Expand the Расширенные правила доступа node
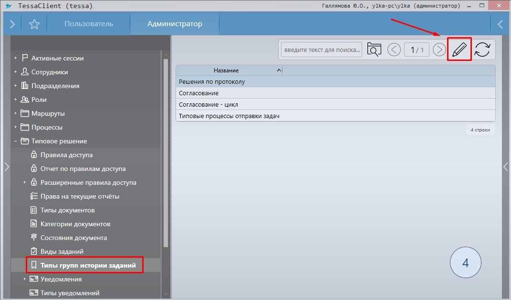This screenshot has height=300, width=511. pos(25,182)
